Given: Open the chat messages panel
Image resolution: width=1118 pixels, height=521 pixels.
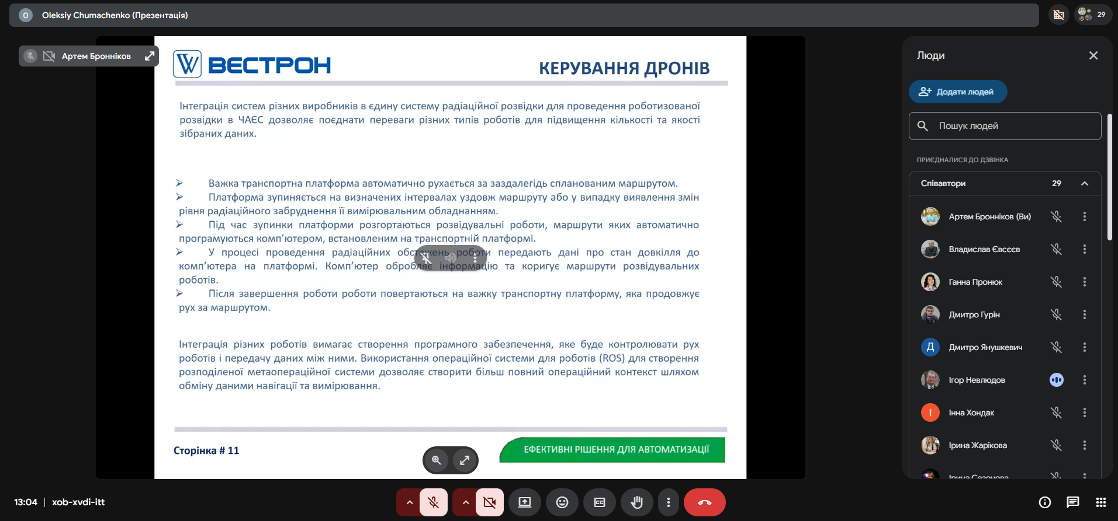Looking at the screenshot, I should coord(1072,502).
